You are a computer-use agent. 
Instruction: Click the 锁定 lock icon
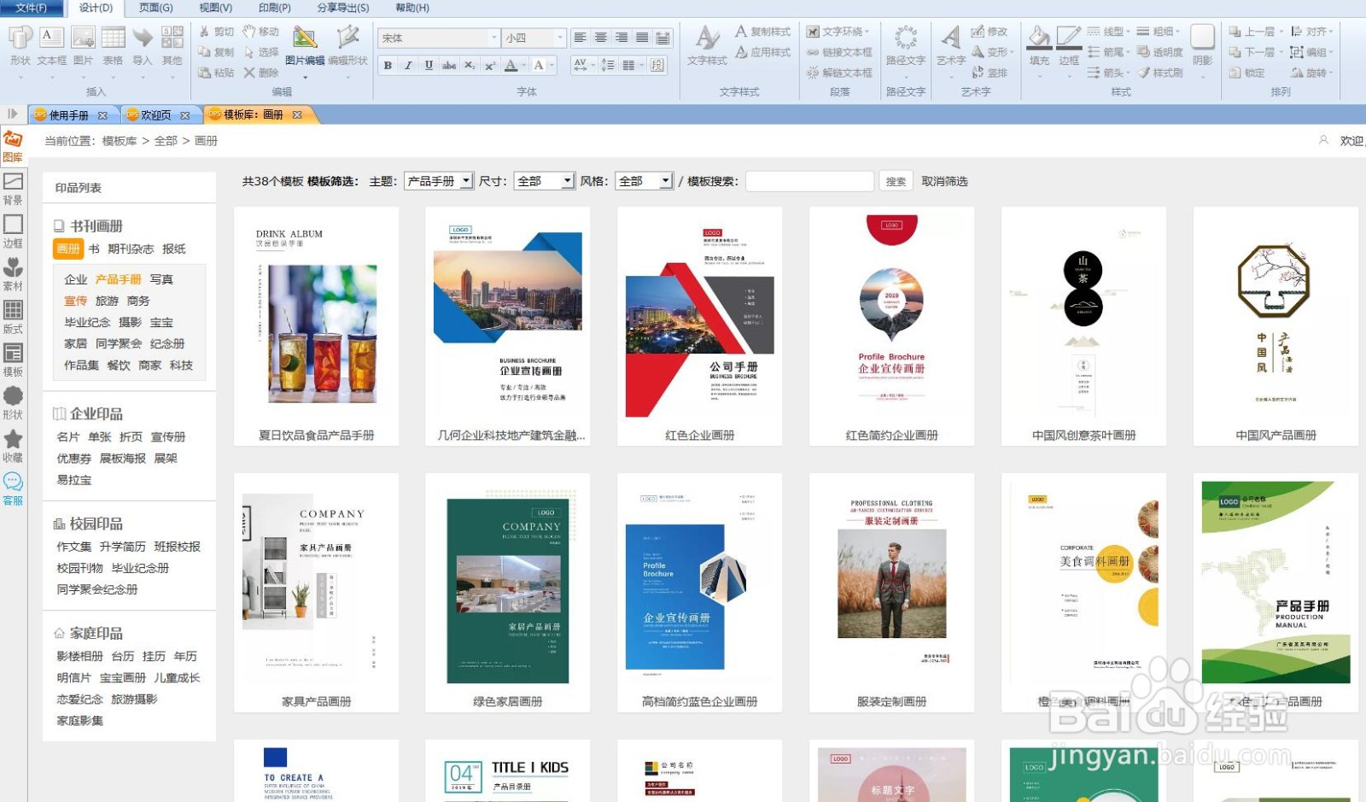click(x=1247, y=73)
